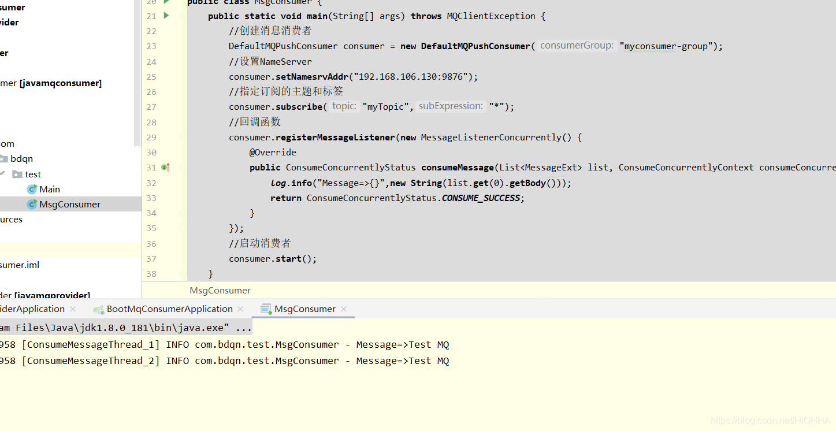Select sumer.iml file in project tree
This screenshot has width=836, height=431.
click(20, 265)
